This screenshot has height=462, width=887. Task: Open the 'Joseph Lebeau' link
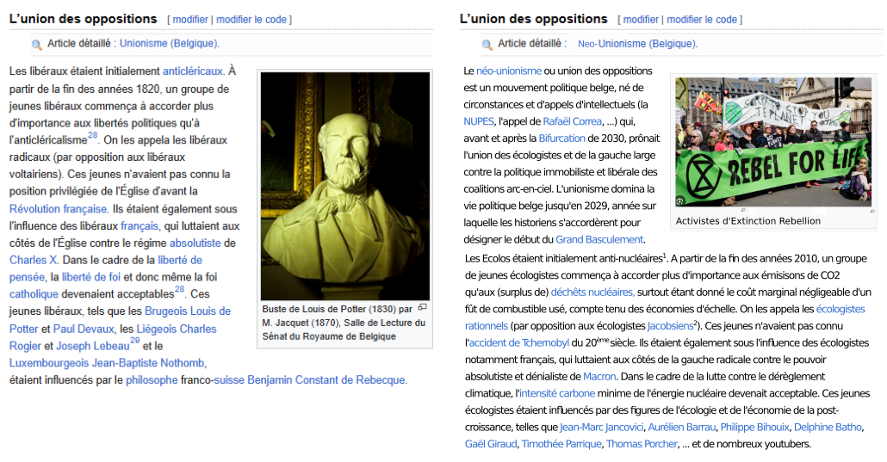click(93, 346)
